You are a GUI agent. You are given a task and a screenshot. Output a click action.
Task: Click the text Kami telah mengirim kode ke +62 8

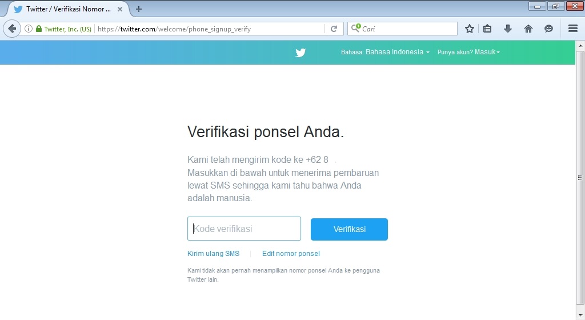(258, 159)
